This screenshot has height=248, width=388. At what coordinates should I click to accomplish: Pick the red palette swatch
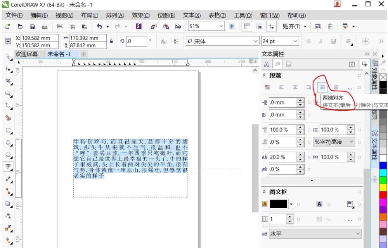pyautogui.click(x=383, y=195)
